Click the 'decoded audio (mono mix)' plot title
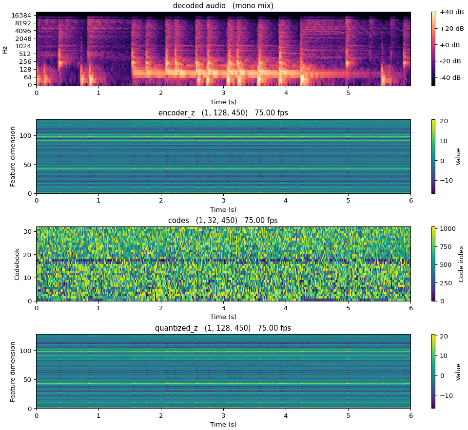Screen dimensions: 468x430 (x=223, y=6)
